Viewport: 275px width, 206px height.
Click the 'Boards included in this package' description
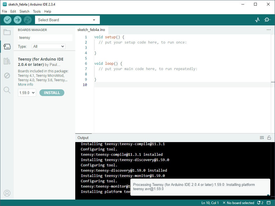43,76
